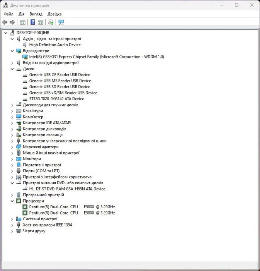
Task: Click the Мережеві адаптери network icon
Action: pyautogui.click(x=19, y=147)
